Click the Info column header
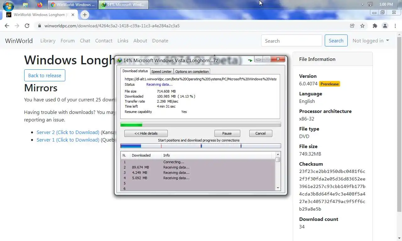Screen dimensions: 402x241 pyautogui.click(x=217, y=155)
